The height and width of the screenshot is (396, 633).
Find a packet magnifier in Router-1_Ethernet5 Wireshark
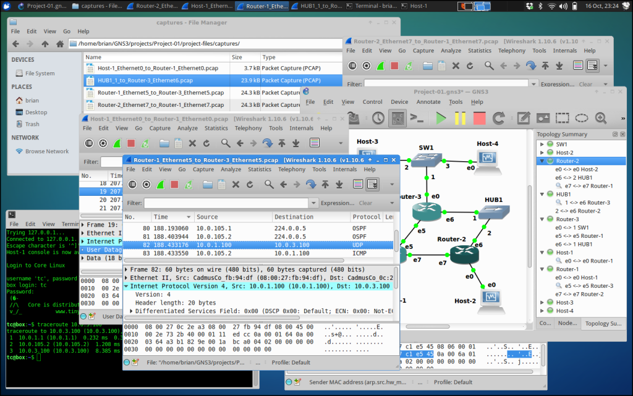pos(269,185)
